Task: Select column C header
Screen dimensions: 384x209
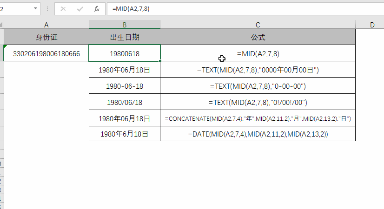Action: click(258, 25)
